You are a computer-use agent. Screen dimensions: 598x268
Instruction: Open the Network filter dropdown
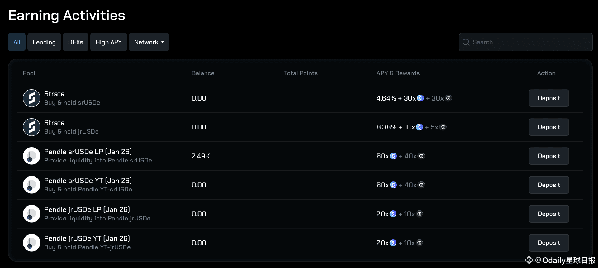[x=149, y=42]
